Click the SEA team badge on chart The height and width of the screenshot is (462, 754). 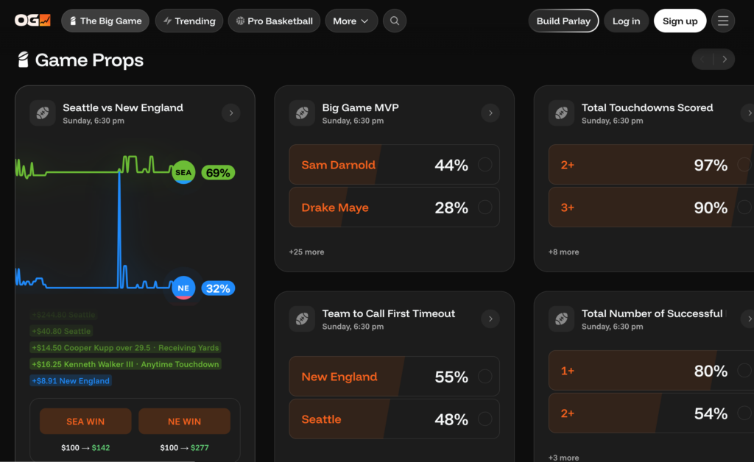183,173
